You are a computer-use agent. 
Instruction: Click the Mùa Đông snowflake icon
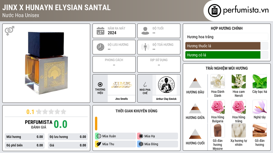tap(141, 144)
